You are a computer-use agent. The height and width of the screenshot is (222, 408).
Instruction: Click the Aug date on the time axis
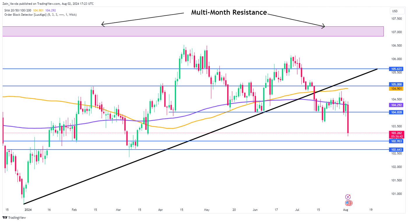click(345, 209)
